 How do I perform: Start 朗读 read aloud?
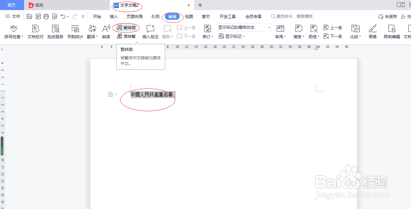tap(106, 32)
